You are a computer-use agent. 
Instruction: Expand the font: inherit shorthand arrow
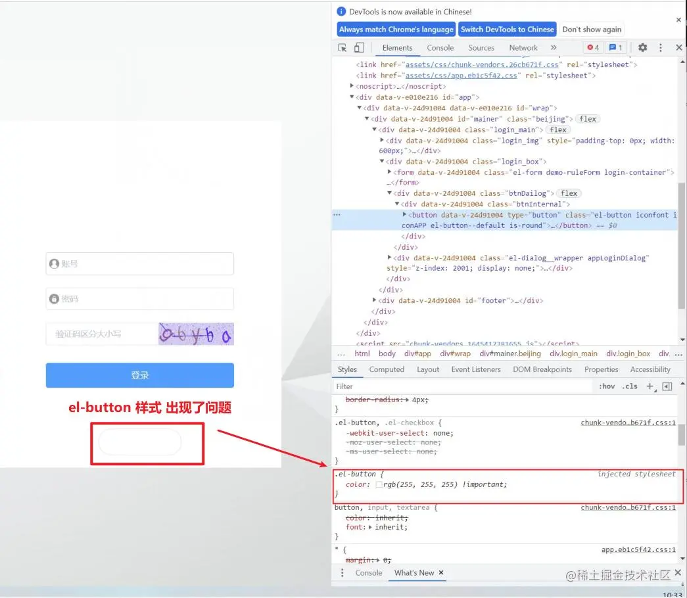(x=370, y=527)
